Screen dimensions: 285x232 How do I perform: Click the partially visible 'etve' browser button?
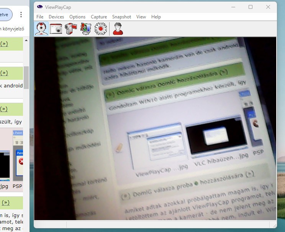pyautogui.click(x=5, y=15)
